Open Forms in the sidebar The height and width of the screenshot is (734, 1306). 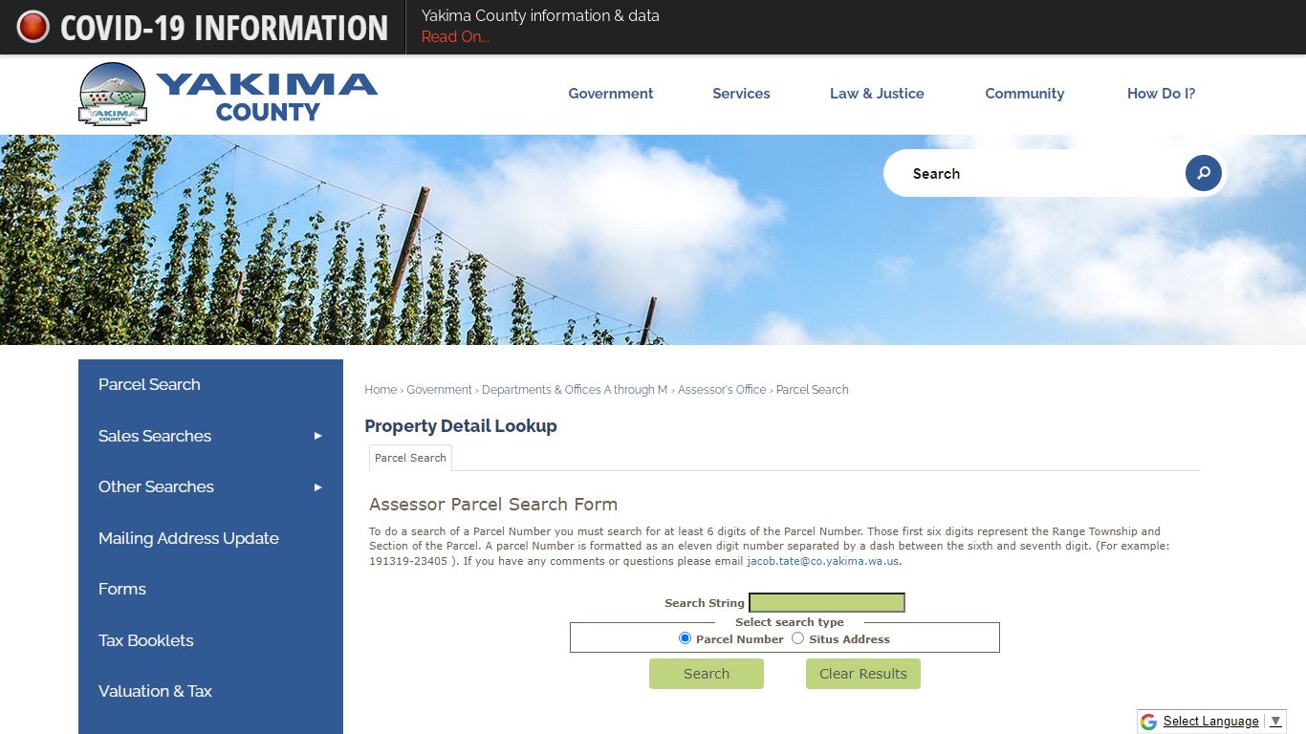coord(210,590)
